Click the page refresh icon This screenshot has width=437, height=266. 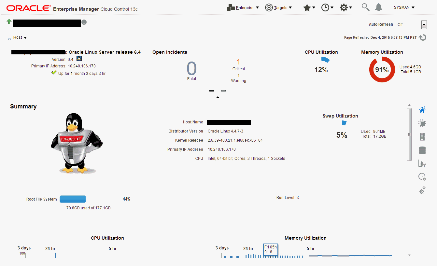click(x=423, y=37)
